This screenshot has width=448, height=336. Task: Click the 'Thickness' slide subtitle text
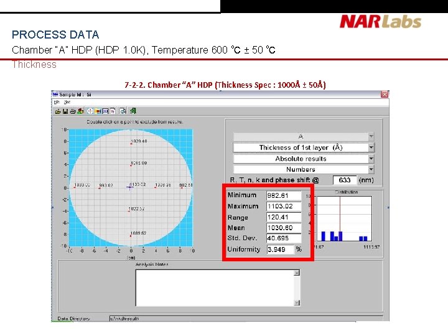point(34,65)
